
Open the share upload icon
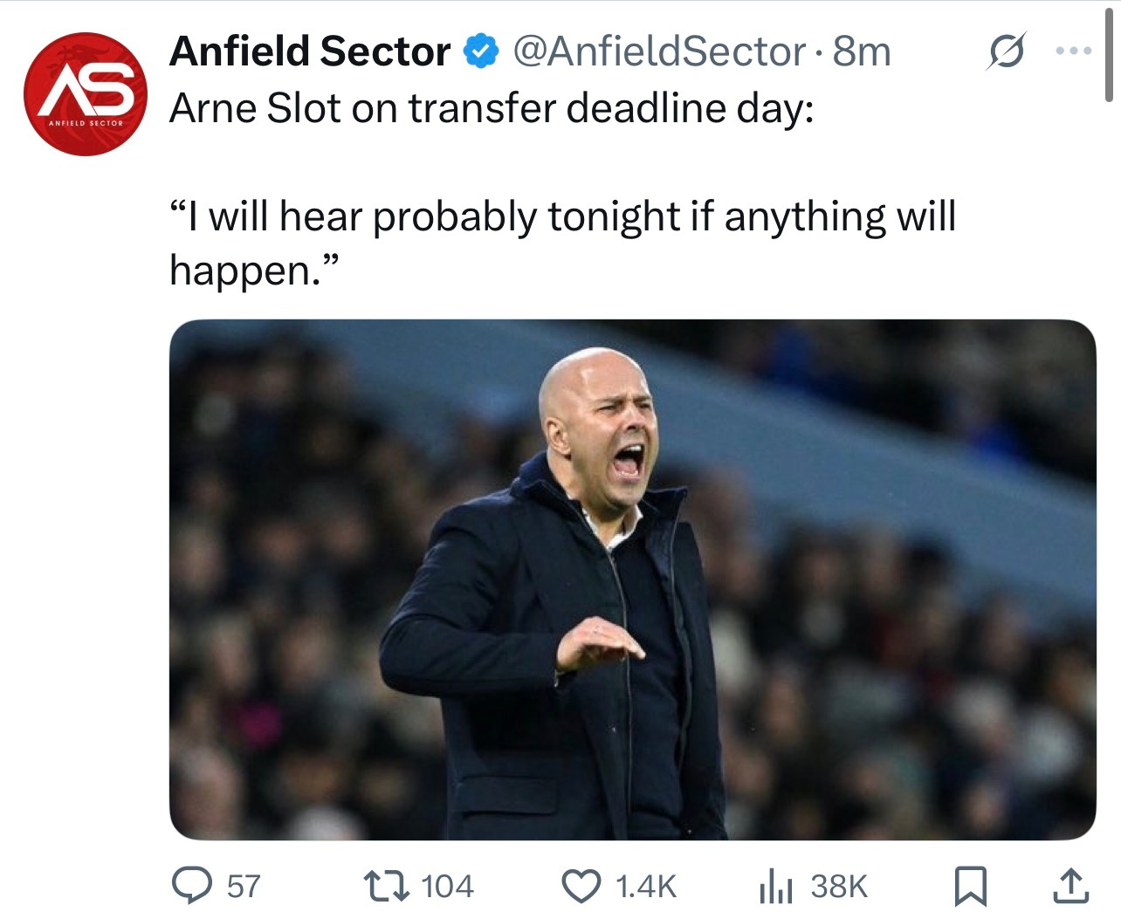[x=1071, y=886]
